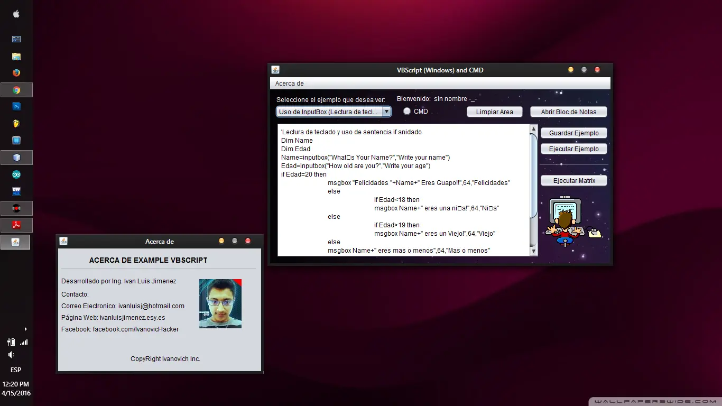This screenshot has height=406, width=722.
Task: Close the VBScript (Windows) and CMD window
Action: click(597, 70)
